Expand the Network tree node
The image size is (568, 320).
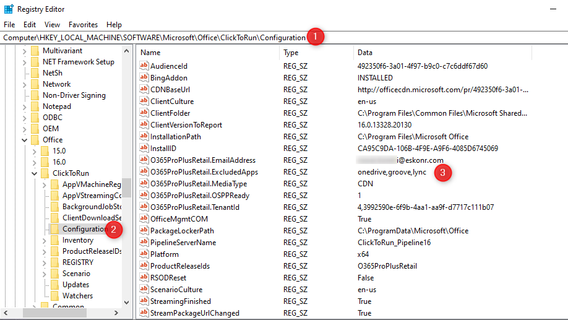pos(24,84)
